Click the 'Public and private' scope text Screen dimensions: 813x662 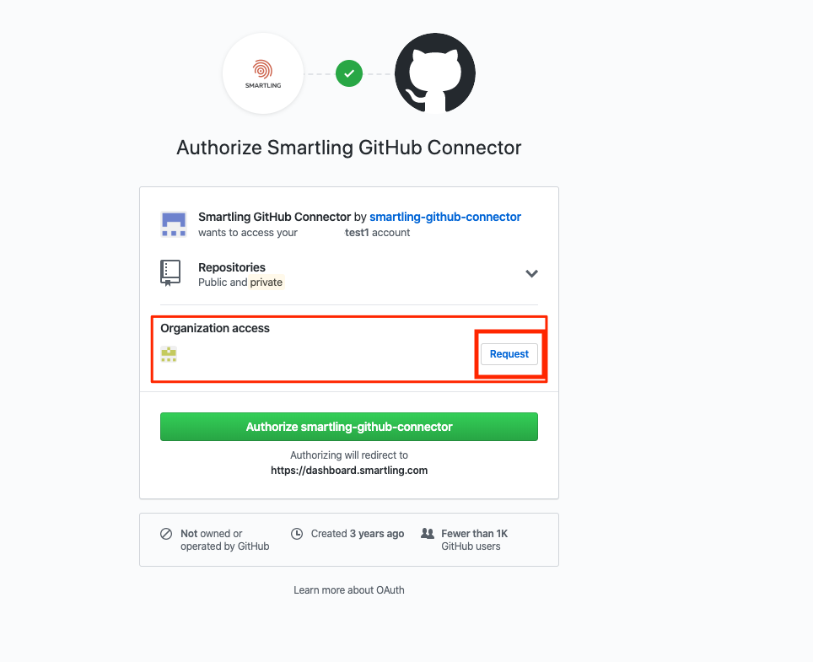[x=240, y=282]
